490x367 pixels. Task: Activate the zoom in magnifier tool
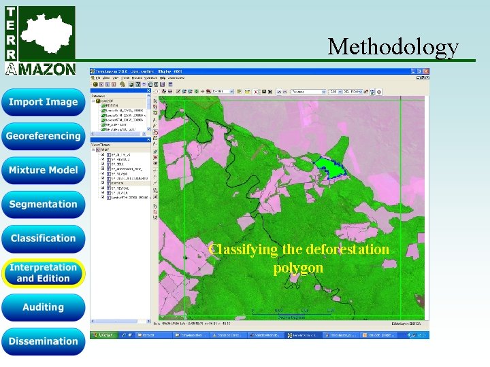coord(184,92)
